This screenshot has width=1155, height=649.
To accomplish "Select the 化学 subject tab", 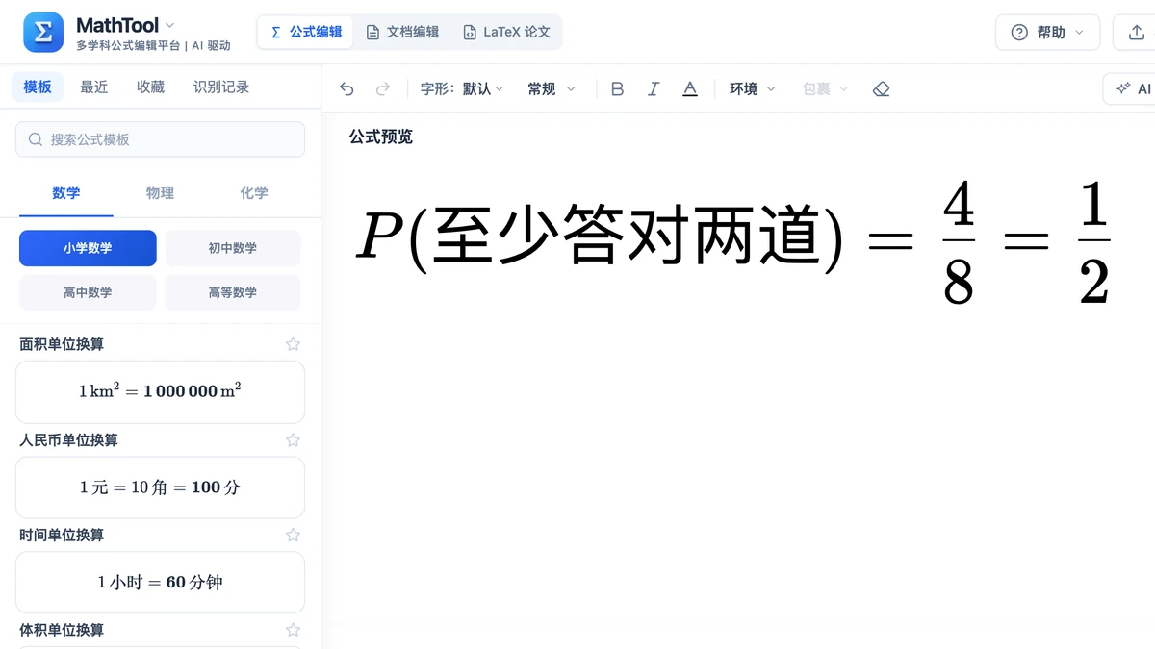I will pyautogui.click(x=254, y=193).
